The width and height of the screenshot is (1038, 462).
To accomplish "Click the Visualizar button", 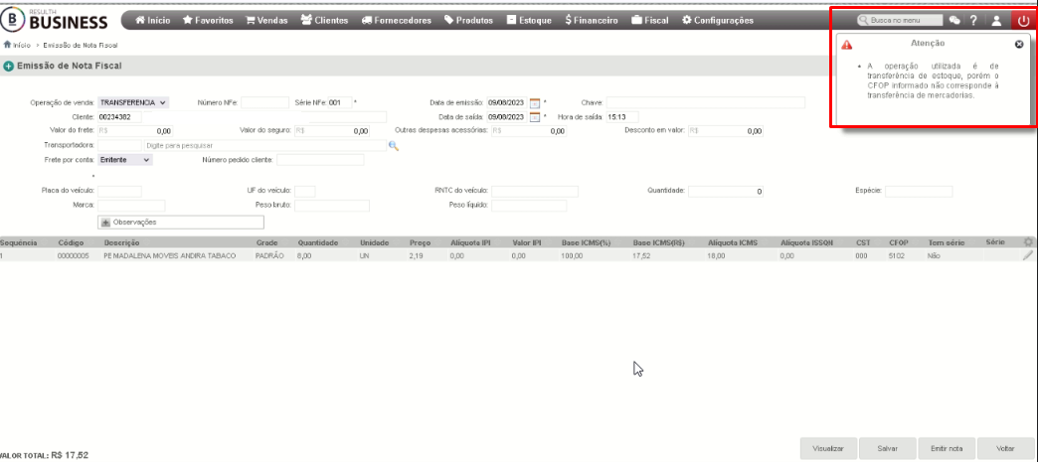I will coord(828,448).
